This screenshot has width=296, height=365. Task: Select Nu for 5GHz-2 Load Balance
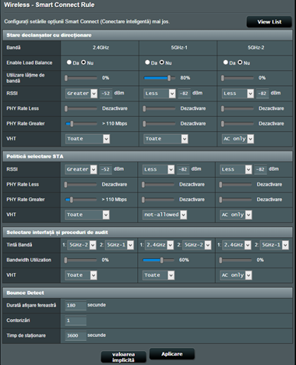pyautogui.click(x=240, y=62)
